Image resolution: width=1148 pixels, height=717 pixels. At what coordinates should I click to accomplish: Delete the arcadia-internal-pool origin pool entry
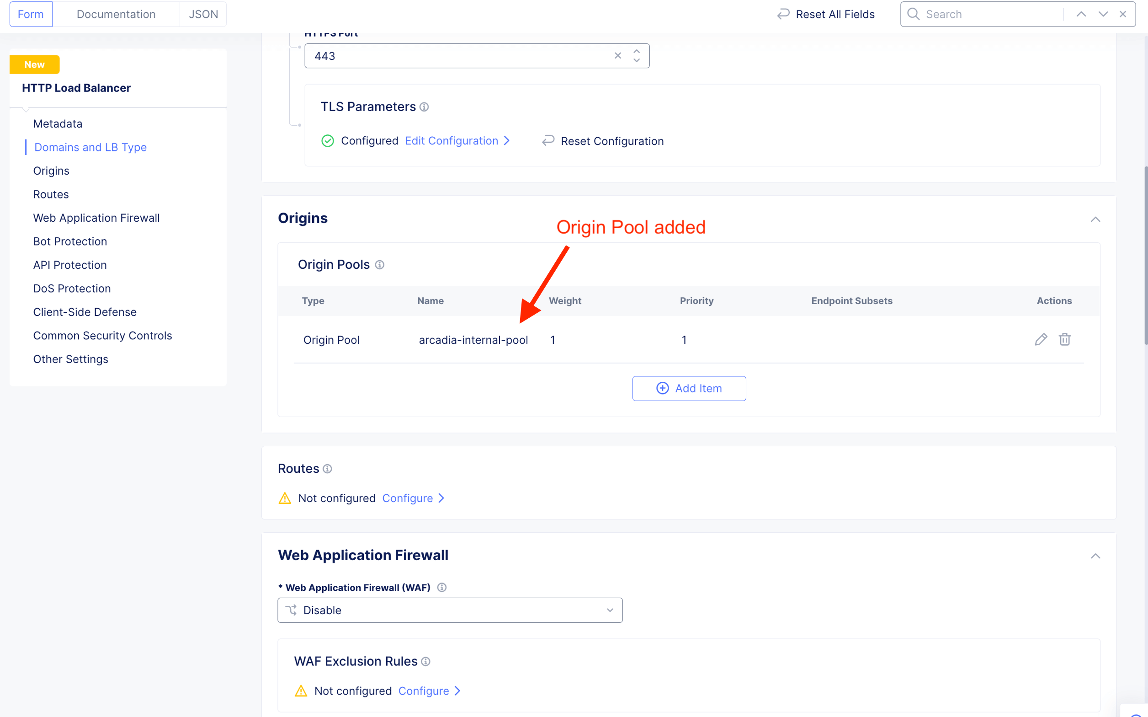pyautogui.click(x=1065, y=340)
